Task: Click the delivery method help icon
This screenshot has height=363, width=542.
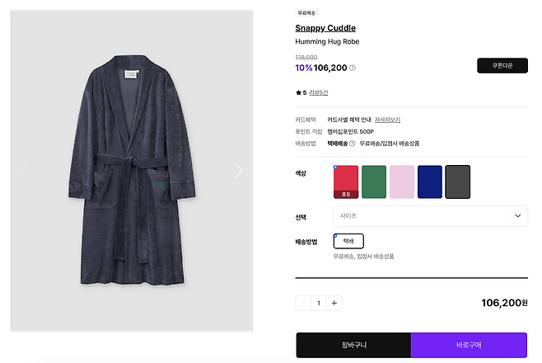Action: (352, 144)
